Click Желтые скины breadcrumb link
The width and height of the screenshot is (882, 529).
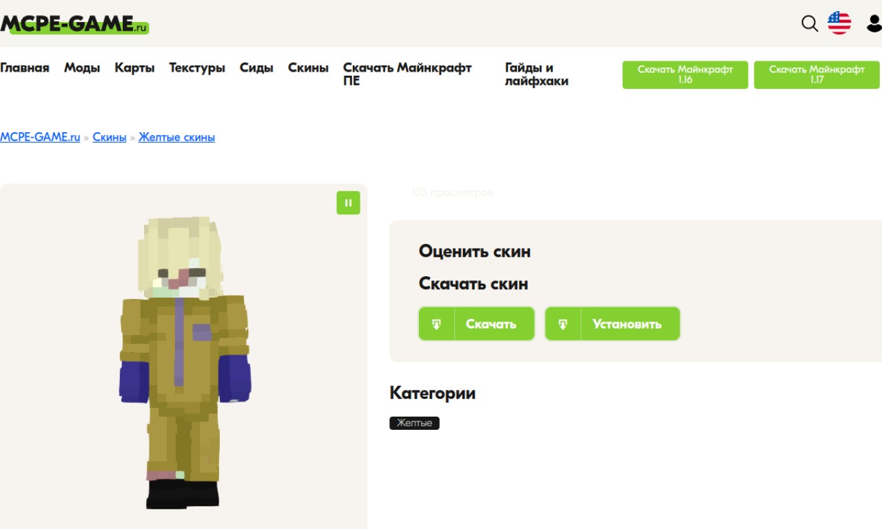[x=176, y=137]
